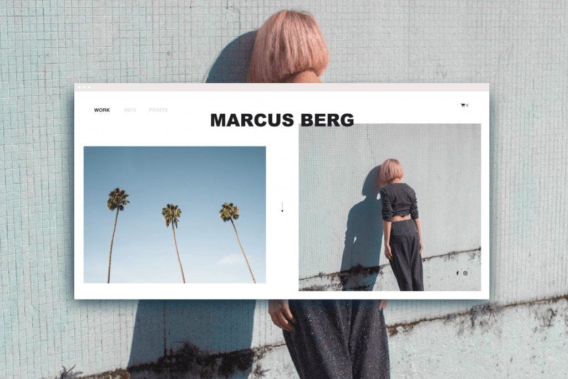Go to the INFO menu item
The height and width of the screenshot is (379, 568).
[x=130, y=110]
